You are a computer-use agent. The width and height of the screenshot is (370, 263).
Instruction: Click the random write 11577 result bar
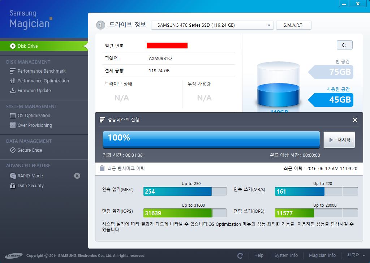pos(316,213)
